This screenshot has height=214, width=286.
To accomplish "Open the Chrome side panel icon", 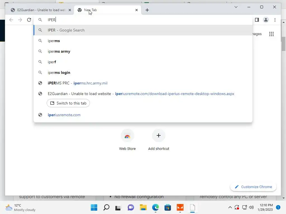I will 257,20.
